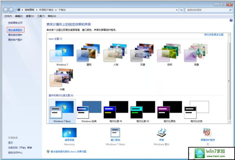Open the 编辑(E) menu
The image size is (235, 160).
19,16
